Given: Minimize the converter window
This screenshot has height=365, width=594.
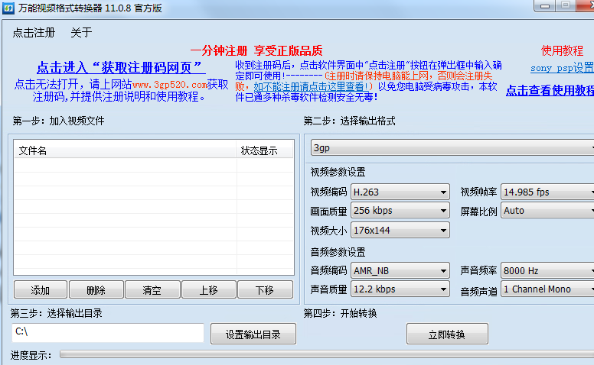Looking at the screenshot, I should pos(545,5).
